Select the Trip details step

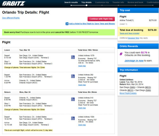86,2
